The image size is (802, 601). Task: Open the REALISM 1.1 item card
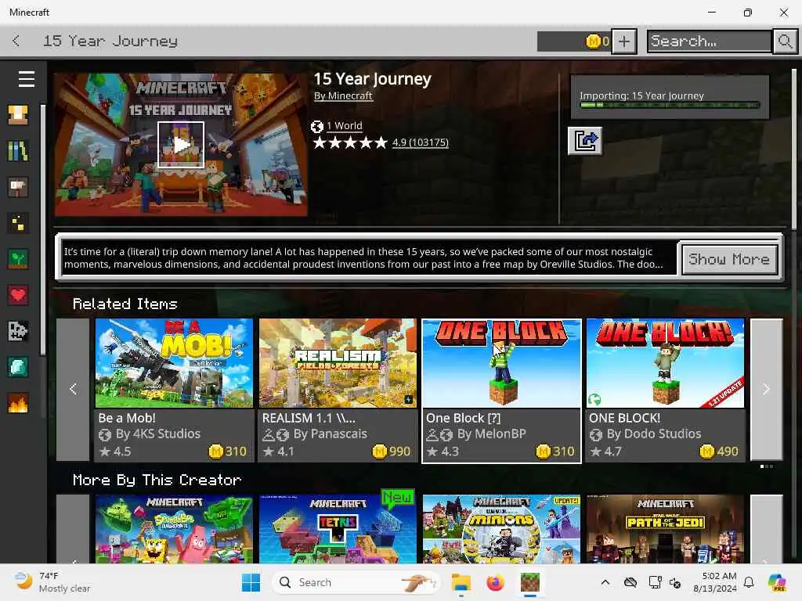(338, 390)
